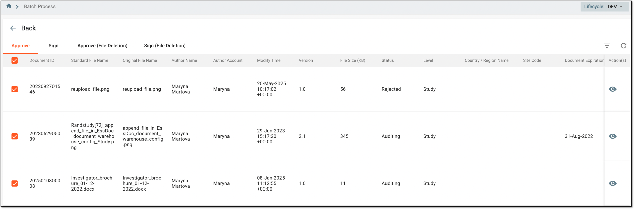Click the Country / Region Name column header
This screenshot has width=634, height=209.
point(487,60)
